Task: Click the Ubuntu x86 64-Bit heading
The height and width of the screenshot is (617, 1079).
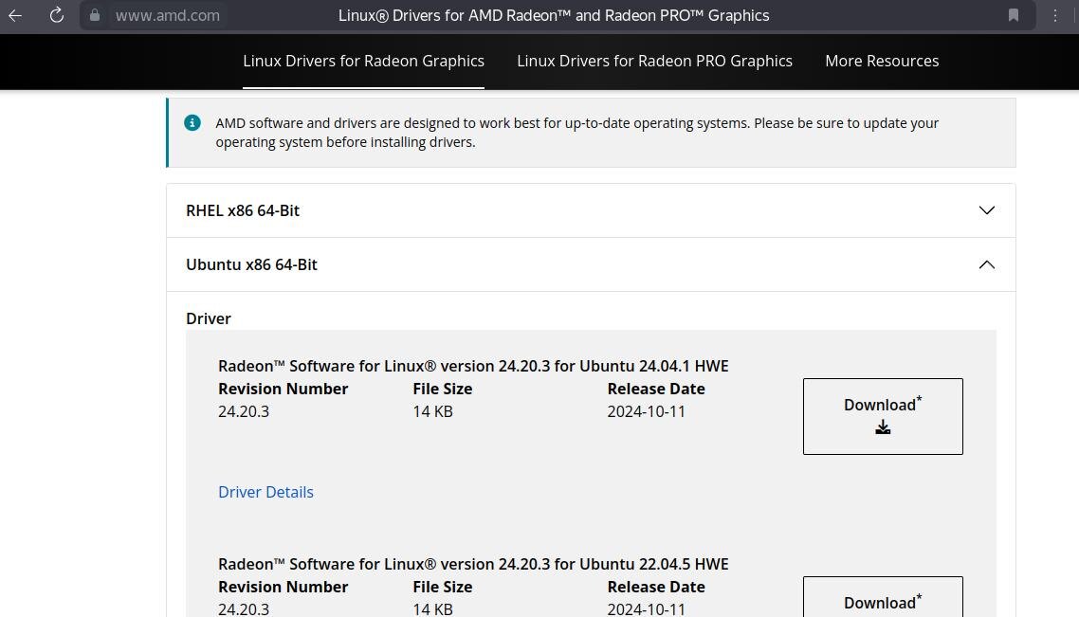Action: point(251,264)
